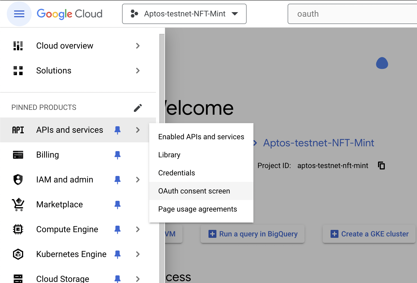
Task: Toggle the pin for Kubernetes Engine
Action: coord(118,254)
